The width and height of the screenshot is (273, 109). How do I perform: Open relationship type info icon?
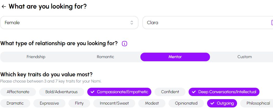(x=124, y=44)
